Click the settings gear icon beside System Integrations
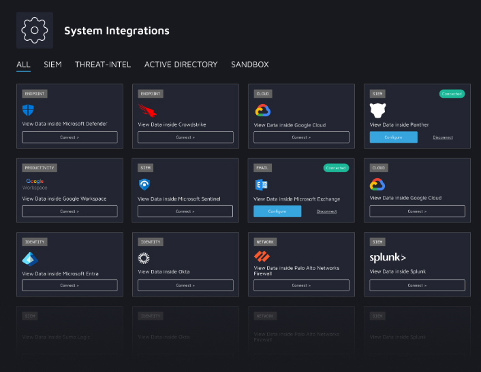Image resolution: width=481 pixels, height=372 pixels. 35,31
